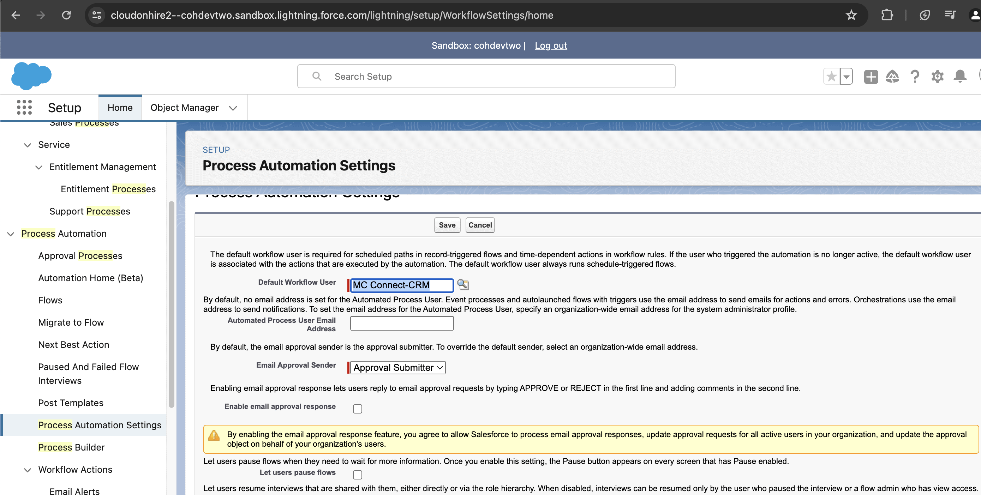Click the SETUP breadcrumb label
Viewport: 981px width, 495px height.
[x=216, y=150]
